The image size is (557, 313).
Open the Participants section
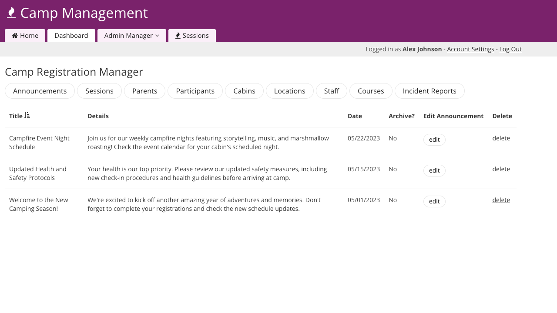(195, 91)
